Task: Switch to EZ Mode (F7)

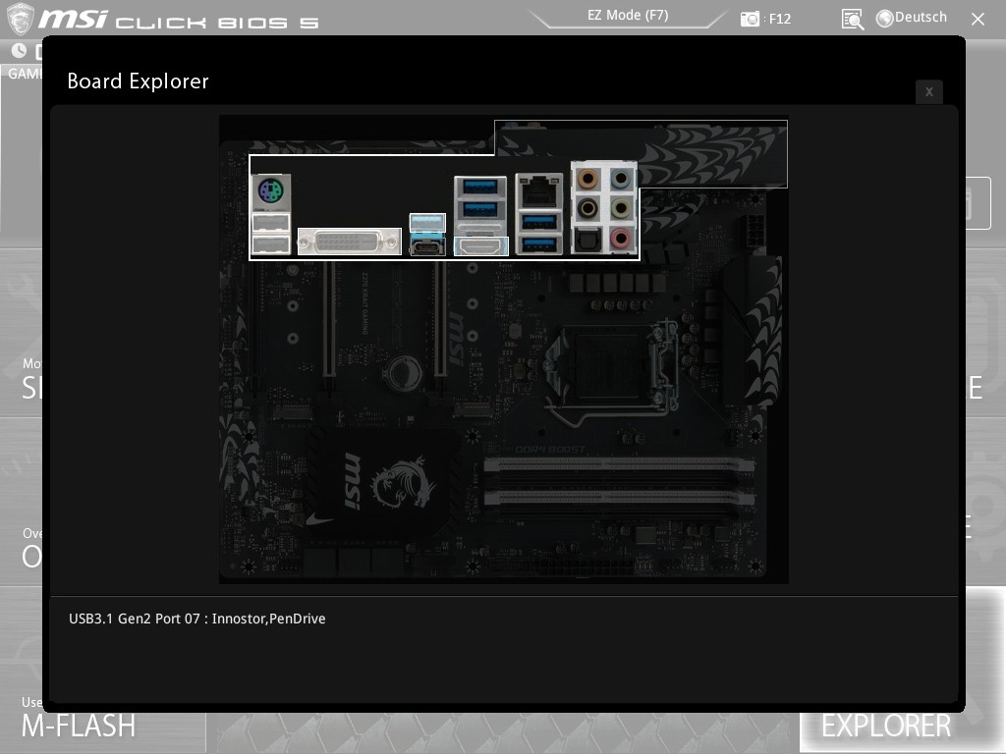Action: pyautogui.click(x=629, y=16)
